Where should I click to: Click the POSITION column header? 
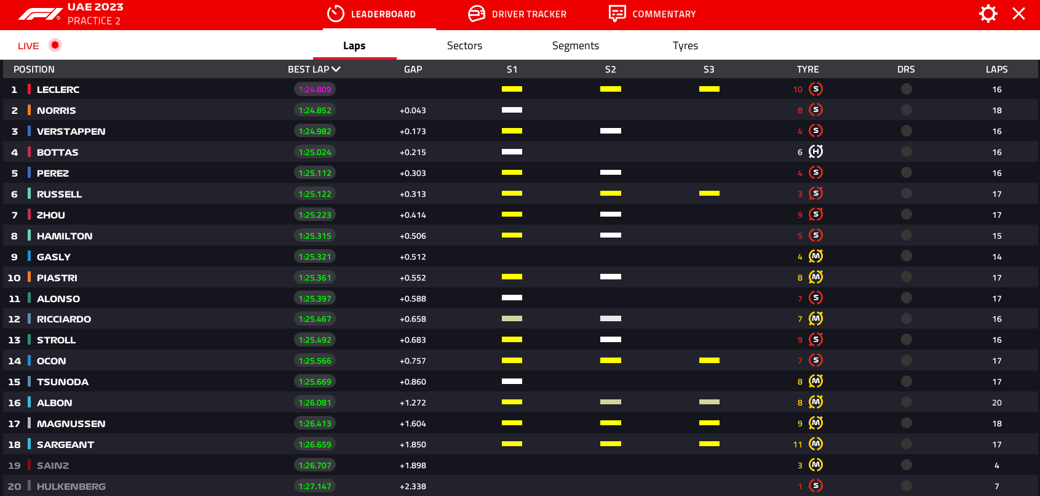click(x=34, y=70)
